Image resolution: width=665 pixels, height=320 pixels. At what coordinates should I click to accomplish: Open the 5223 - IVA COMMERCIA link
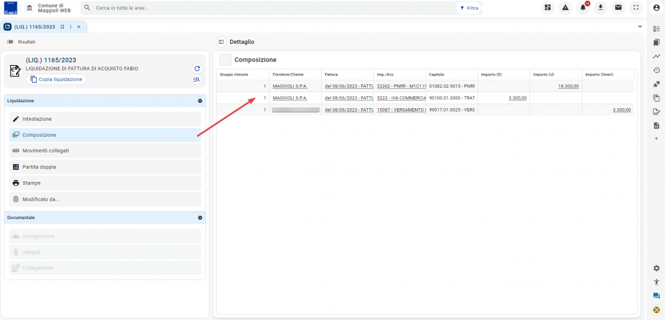click(x=401, y=98)
